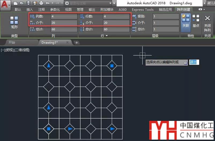Click the Base Point icon in Properties panel
This screenshot has height=141, width=215.
tap(196, 21)
